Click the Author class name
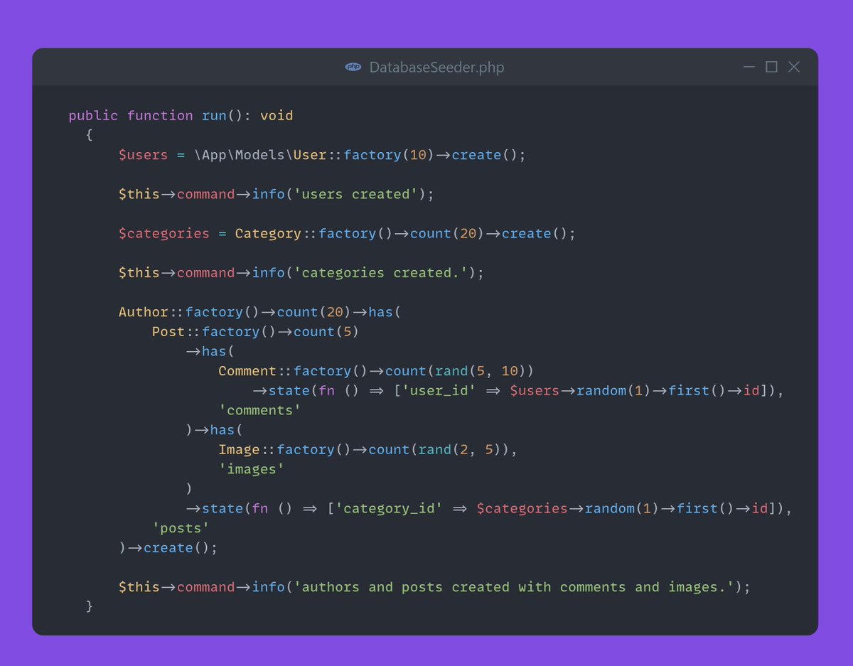The height and width of the screenshot is (666, 853). (x=143, y=312)
